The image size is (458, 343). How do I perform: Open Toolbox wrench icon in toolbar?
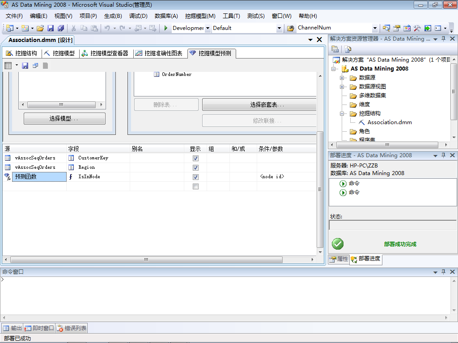click(417, 28)
